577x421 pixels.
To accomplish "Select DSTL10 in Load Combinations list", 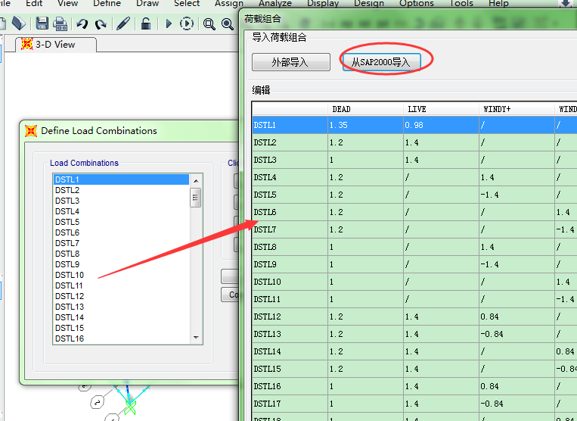I will [70, 275].
